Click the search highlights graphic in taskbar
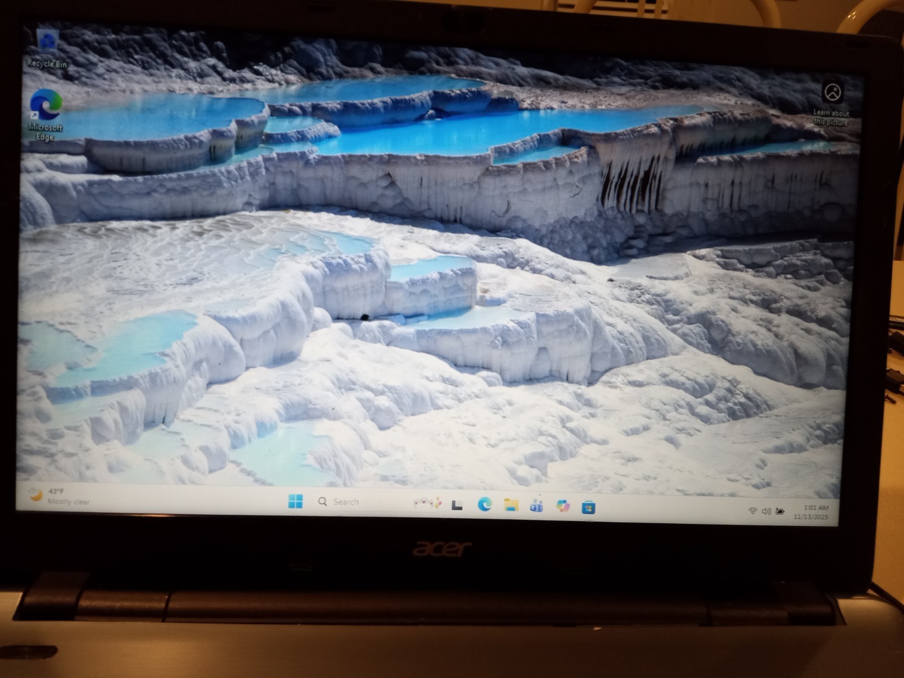904x678 pixels. [427, 502]
